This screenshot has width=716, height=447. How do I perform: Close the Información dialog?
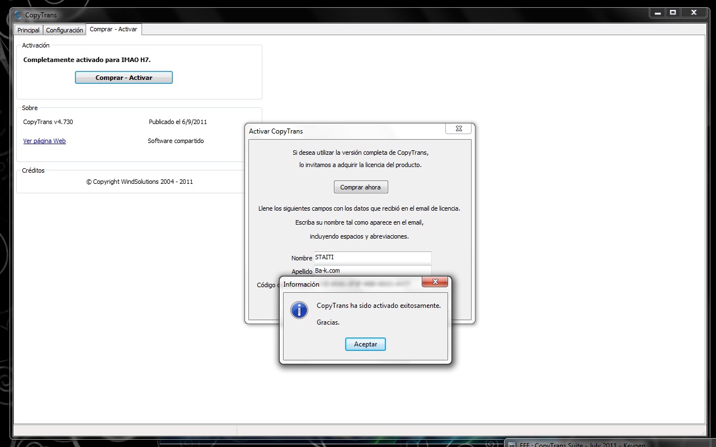[x=435, y=282]
